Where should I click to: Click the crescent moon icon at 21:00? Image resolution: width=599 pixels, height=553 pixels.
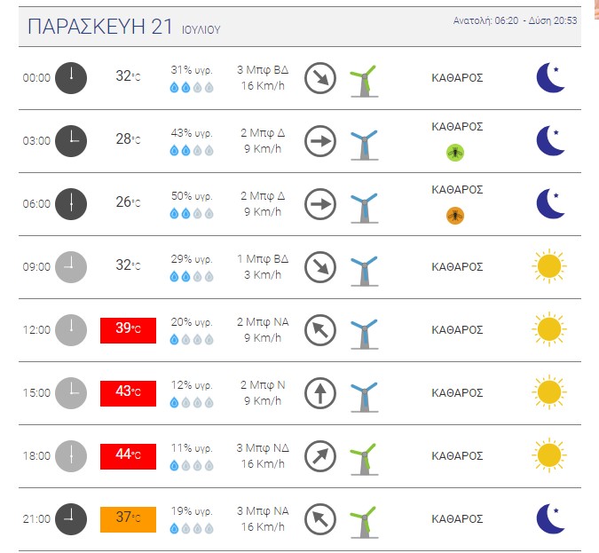[550, 519]
